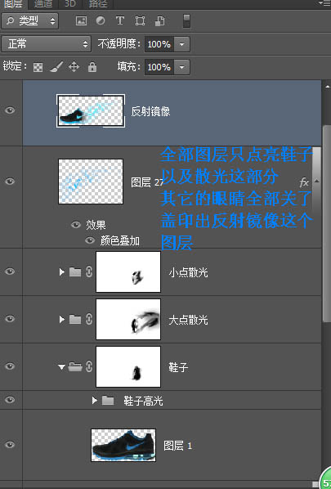Viewport: 331px width, 489px height.
Task: Lock transparent pixels icon
Action: click(x=38, y=67)
